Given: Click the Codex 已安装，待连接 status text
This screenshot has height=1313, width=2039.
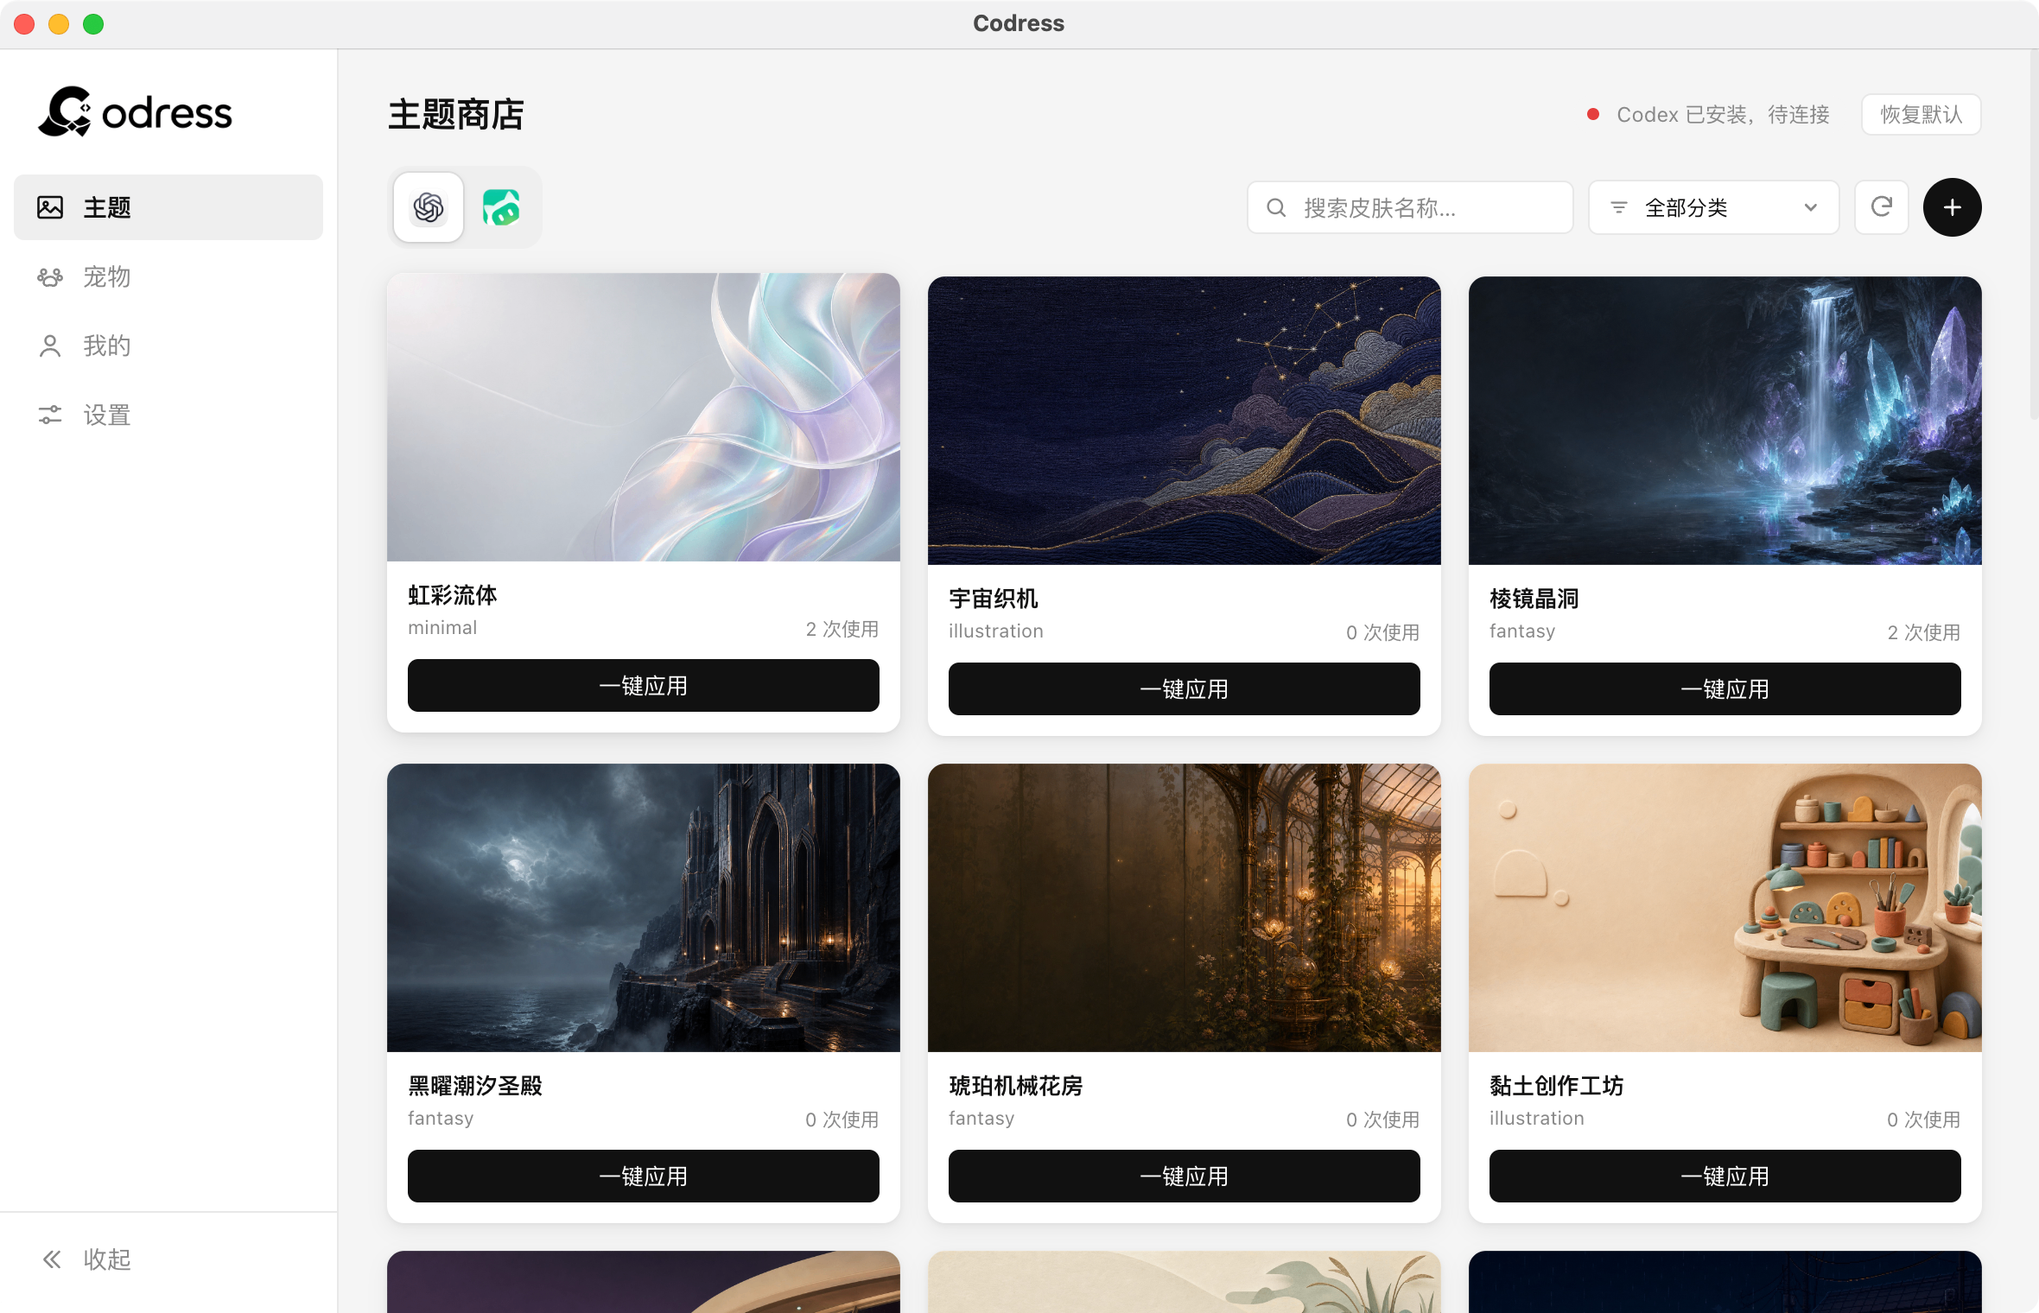Looking at the screenshot, I should pyautogui.click(x=1723, y=115).
